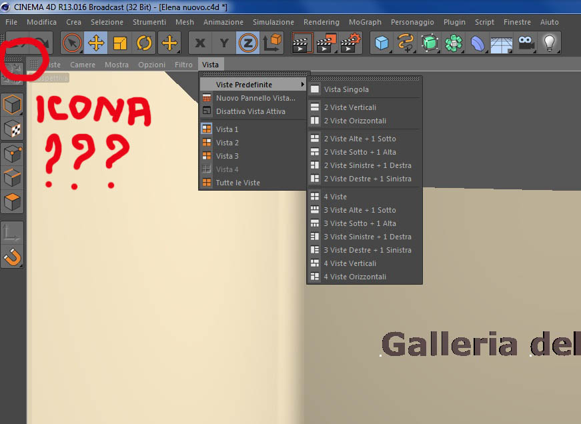Add a Cube primitive object
The width and height of the screenshot is (581, 424).
pyautogui.click(x=382, y=43)
